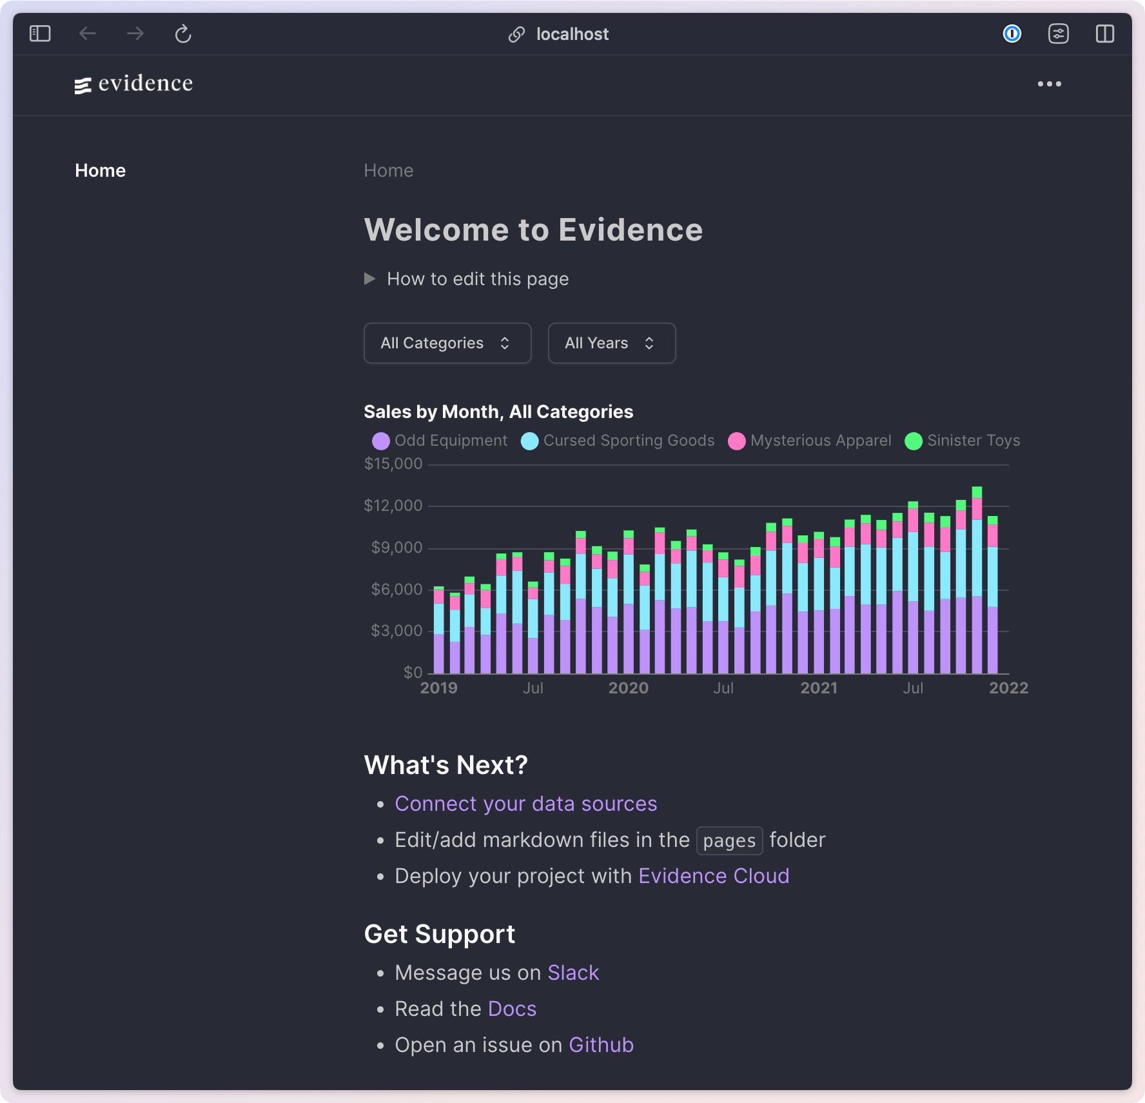Click the localhost address bar
The image size is (1145, 1103).
(571, 34)
